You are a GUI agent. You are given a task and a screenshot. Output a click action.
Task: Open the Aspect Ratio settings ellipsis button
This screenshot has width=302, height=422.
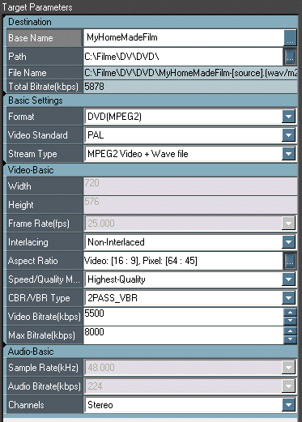290,261
